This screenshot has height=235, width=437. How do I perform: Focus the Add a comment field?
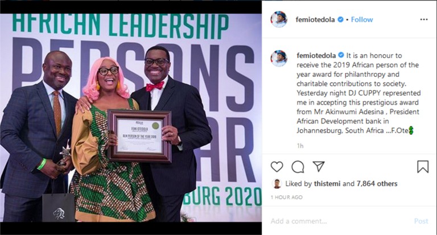tap(340, 221)
